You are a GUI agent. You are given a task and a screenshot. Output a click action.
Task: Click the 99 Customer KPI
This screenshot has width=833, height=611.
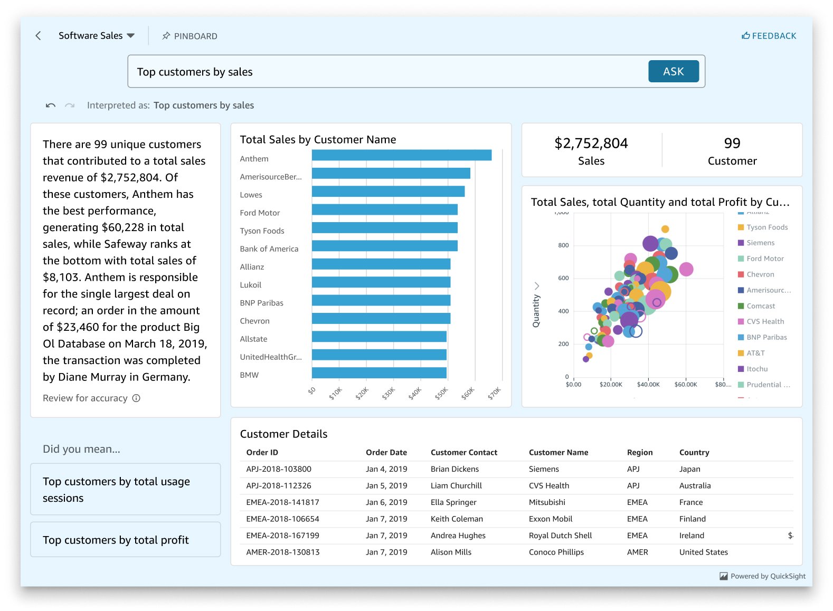pos(732,151)
